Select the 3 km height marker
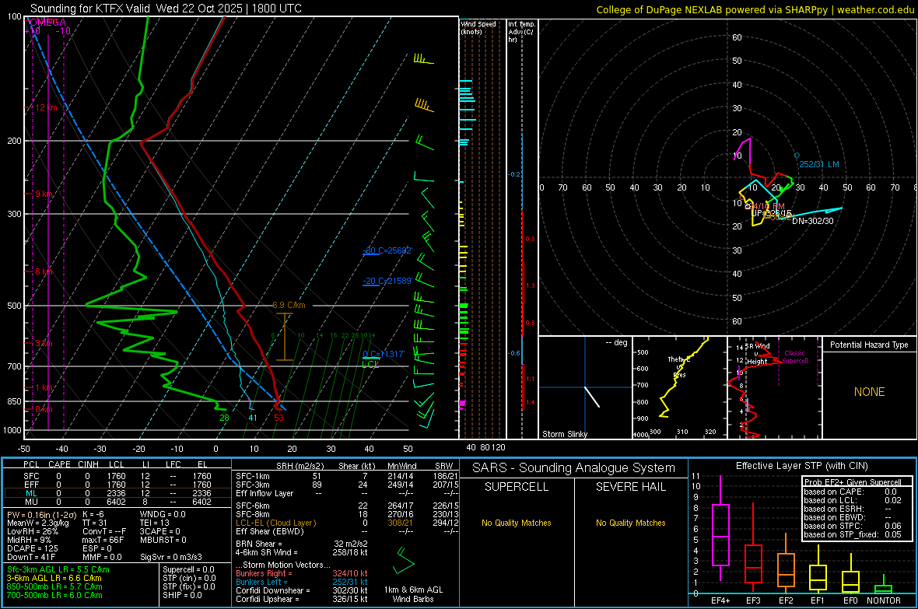Image resolution: width=918 pixels, height=609 pixels. tap(44, 343)
